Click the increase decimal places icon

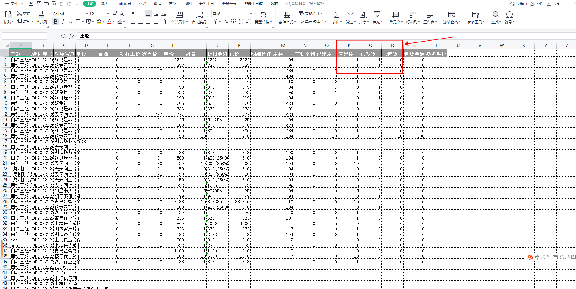(x=241, y=22)
